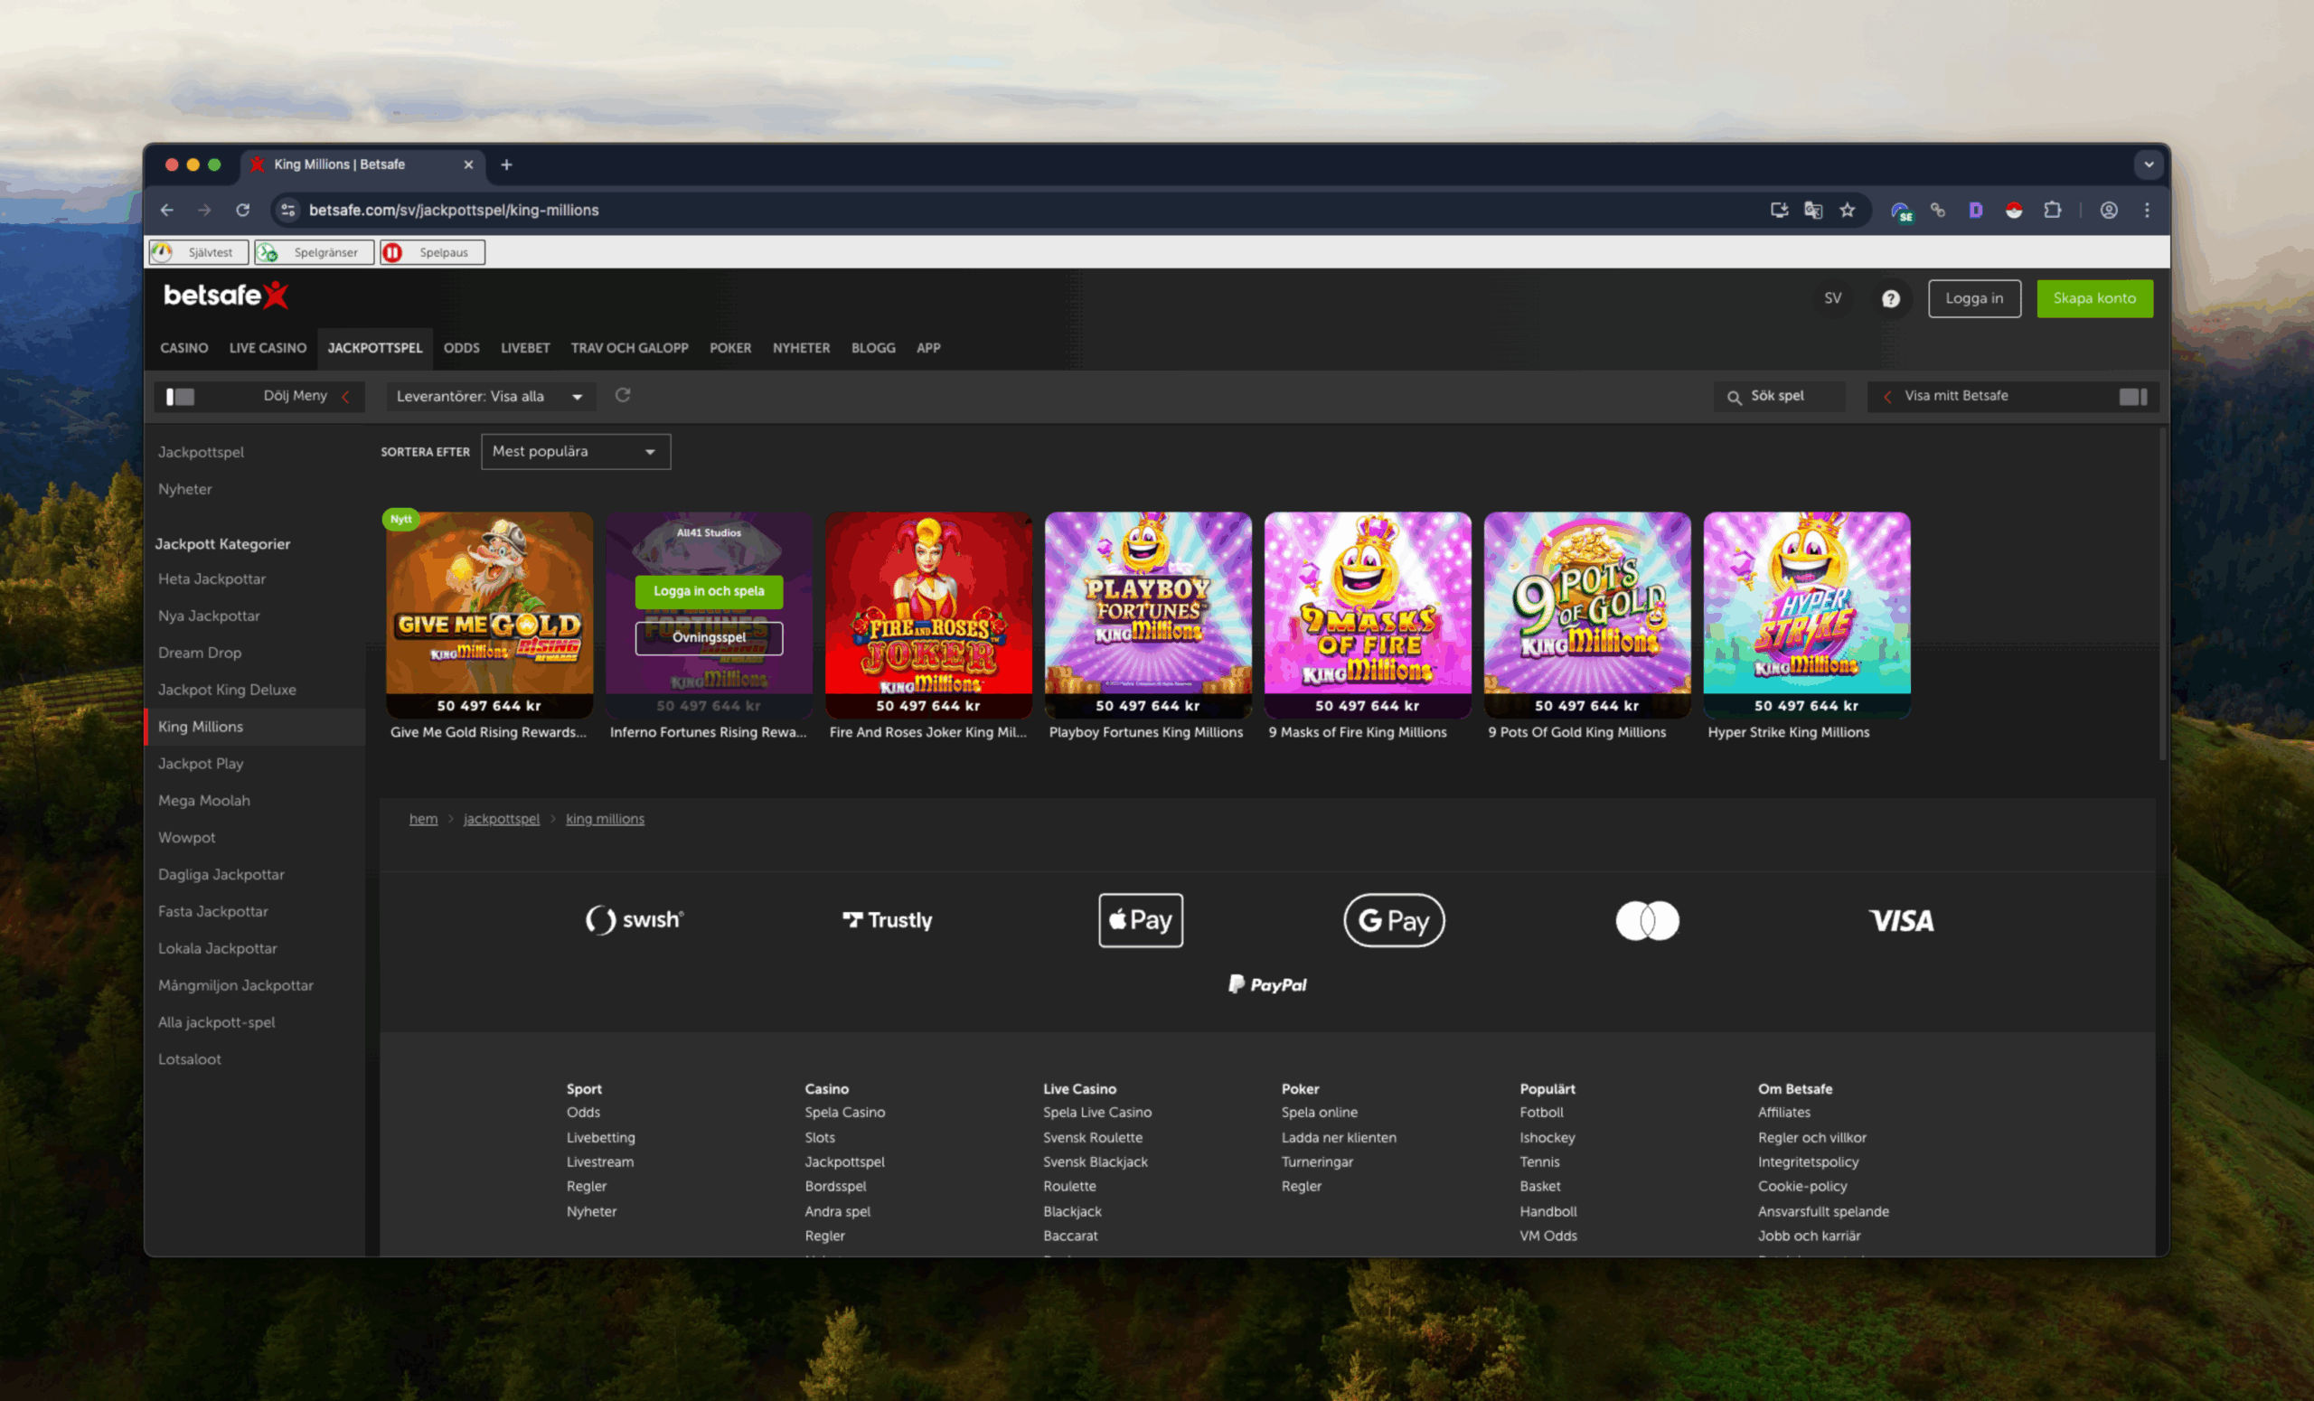Click the Apple Pay logo
Screen dimensions: 2314x1401
tap(1140, 920)
